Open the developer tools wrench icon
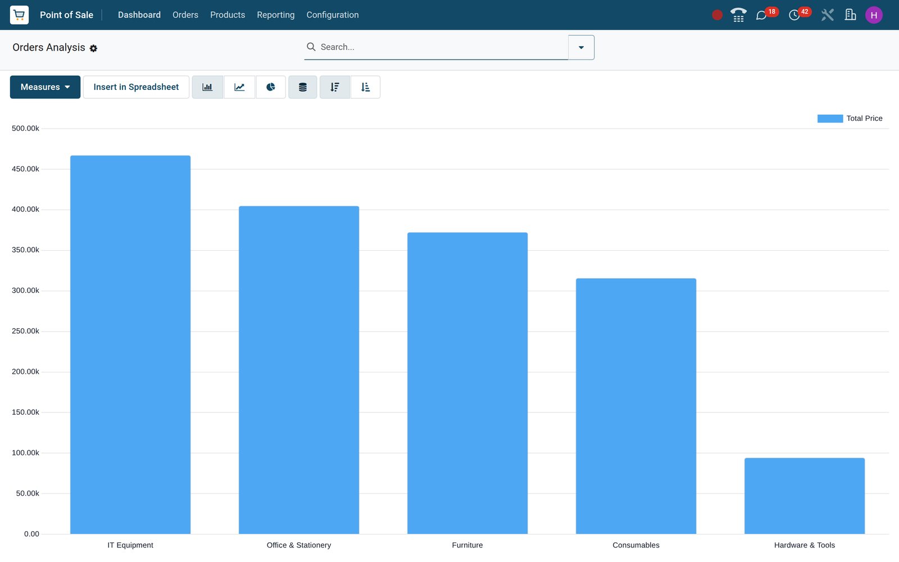 (827, 15)
